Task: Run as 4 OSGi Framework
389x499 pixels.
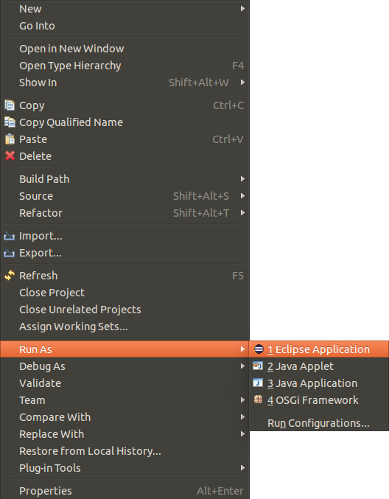Action: click(319, 400)
